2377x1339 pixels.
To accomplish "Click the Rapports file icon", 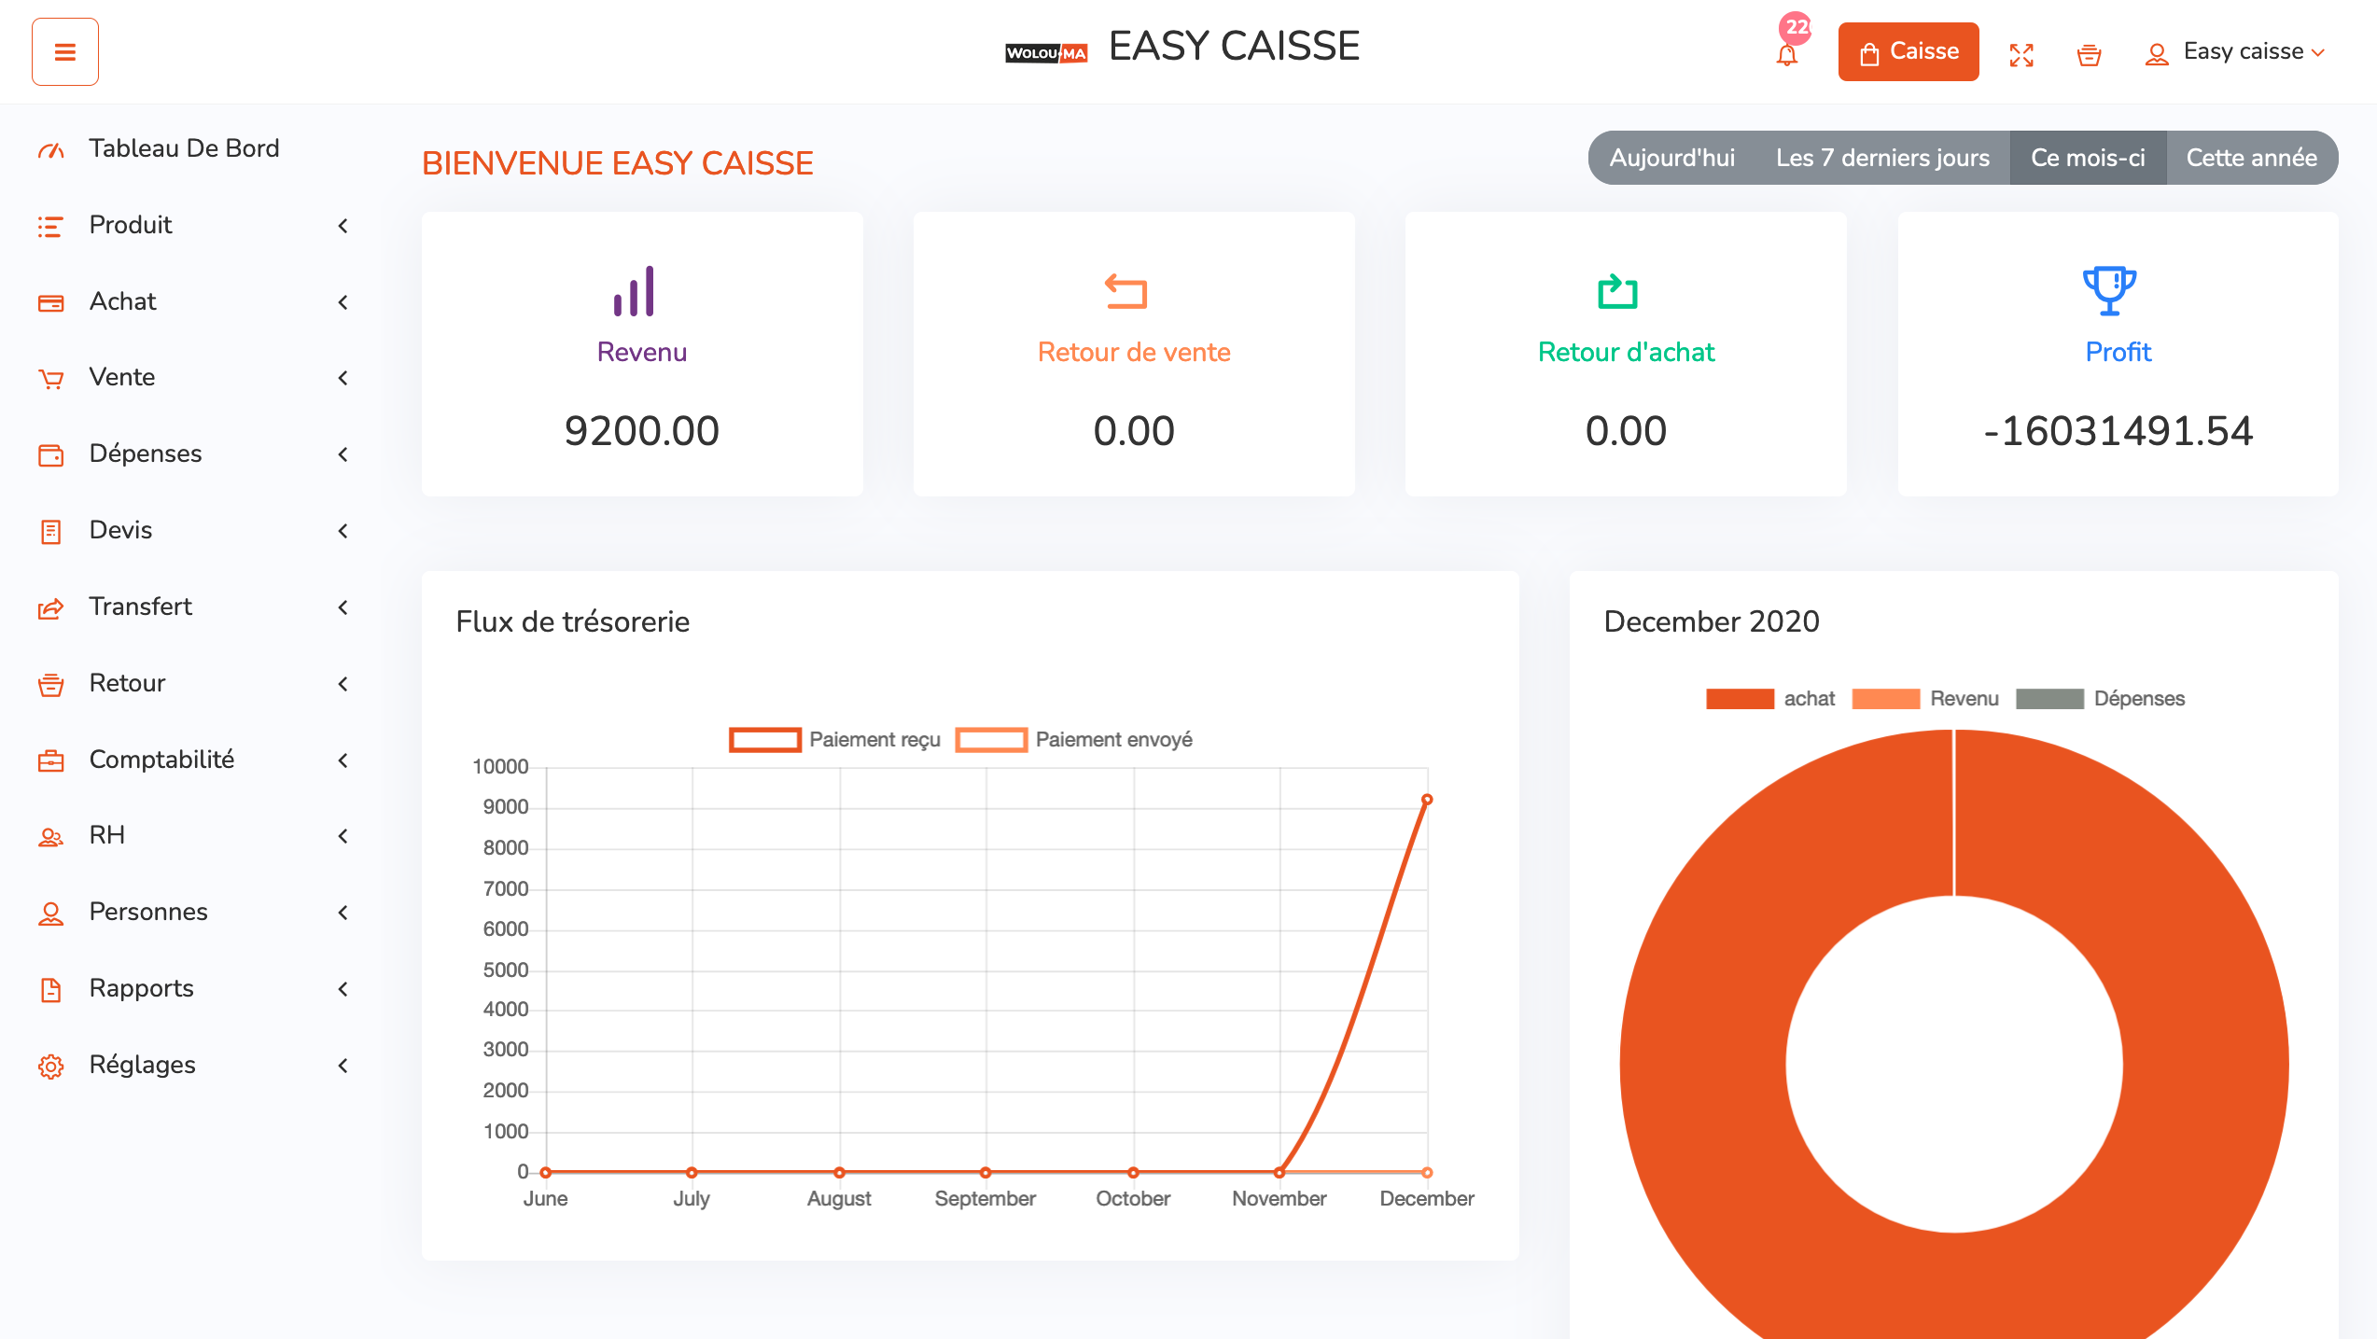I will coord(51,989).
